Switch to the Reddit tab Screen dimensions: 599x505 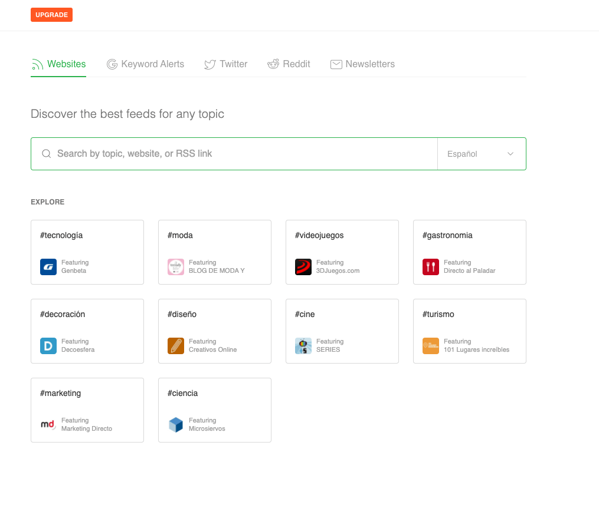(x=289, y=64)
